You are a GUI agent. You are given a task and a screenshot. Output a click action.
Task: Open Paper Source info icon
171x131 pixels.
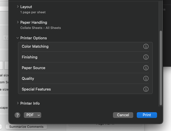click(146, 68)
